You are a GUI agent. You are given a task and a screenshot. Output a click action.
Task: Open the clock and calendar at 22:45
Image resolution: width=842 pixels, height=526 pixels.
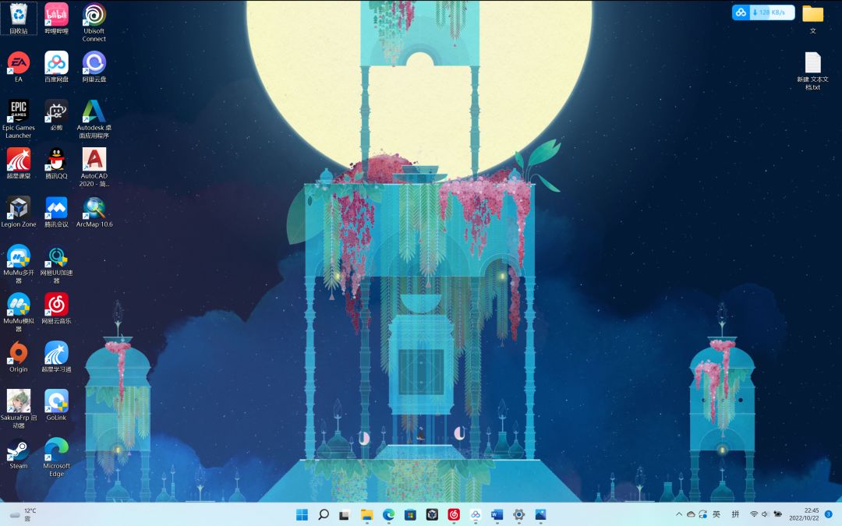point(804,514)
